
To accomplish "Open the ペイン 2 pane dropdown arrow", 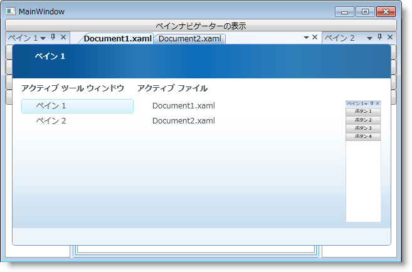I will point(369,38).
